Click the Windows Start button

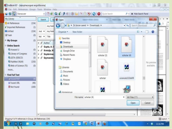[8, 123]
